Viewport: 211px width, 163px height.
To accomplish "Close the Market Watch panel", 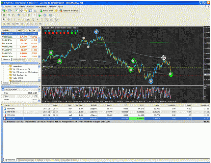I will pyautogui.click(x=40, y=27).
